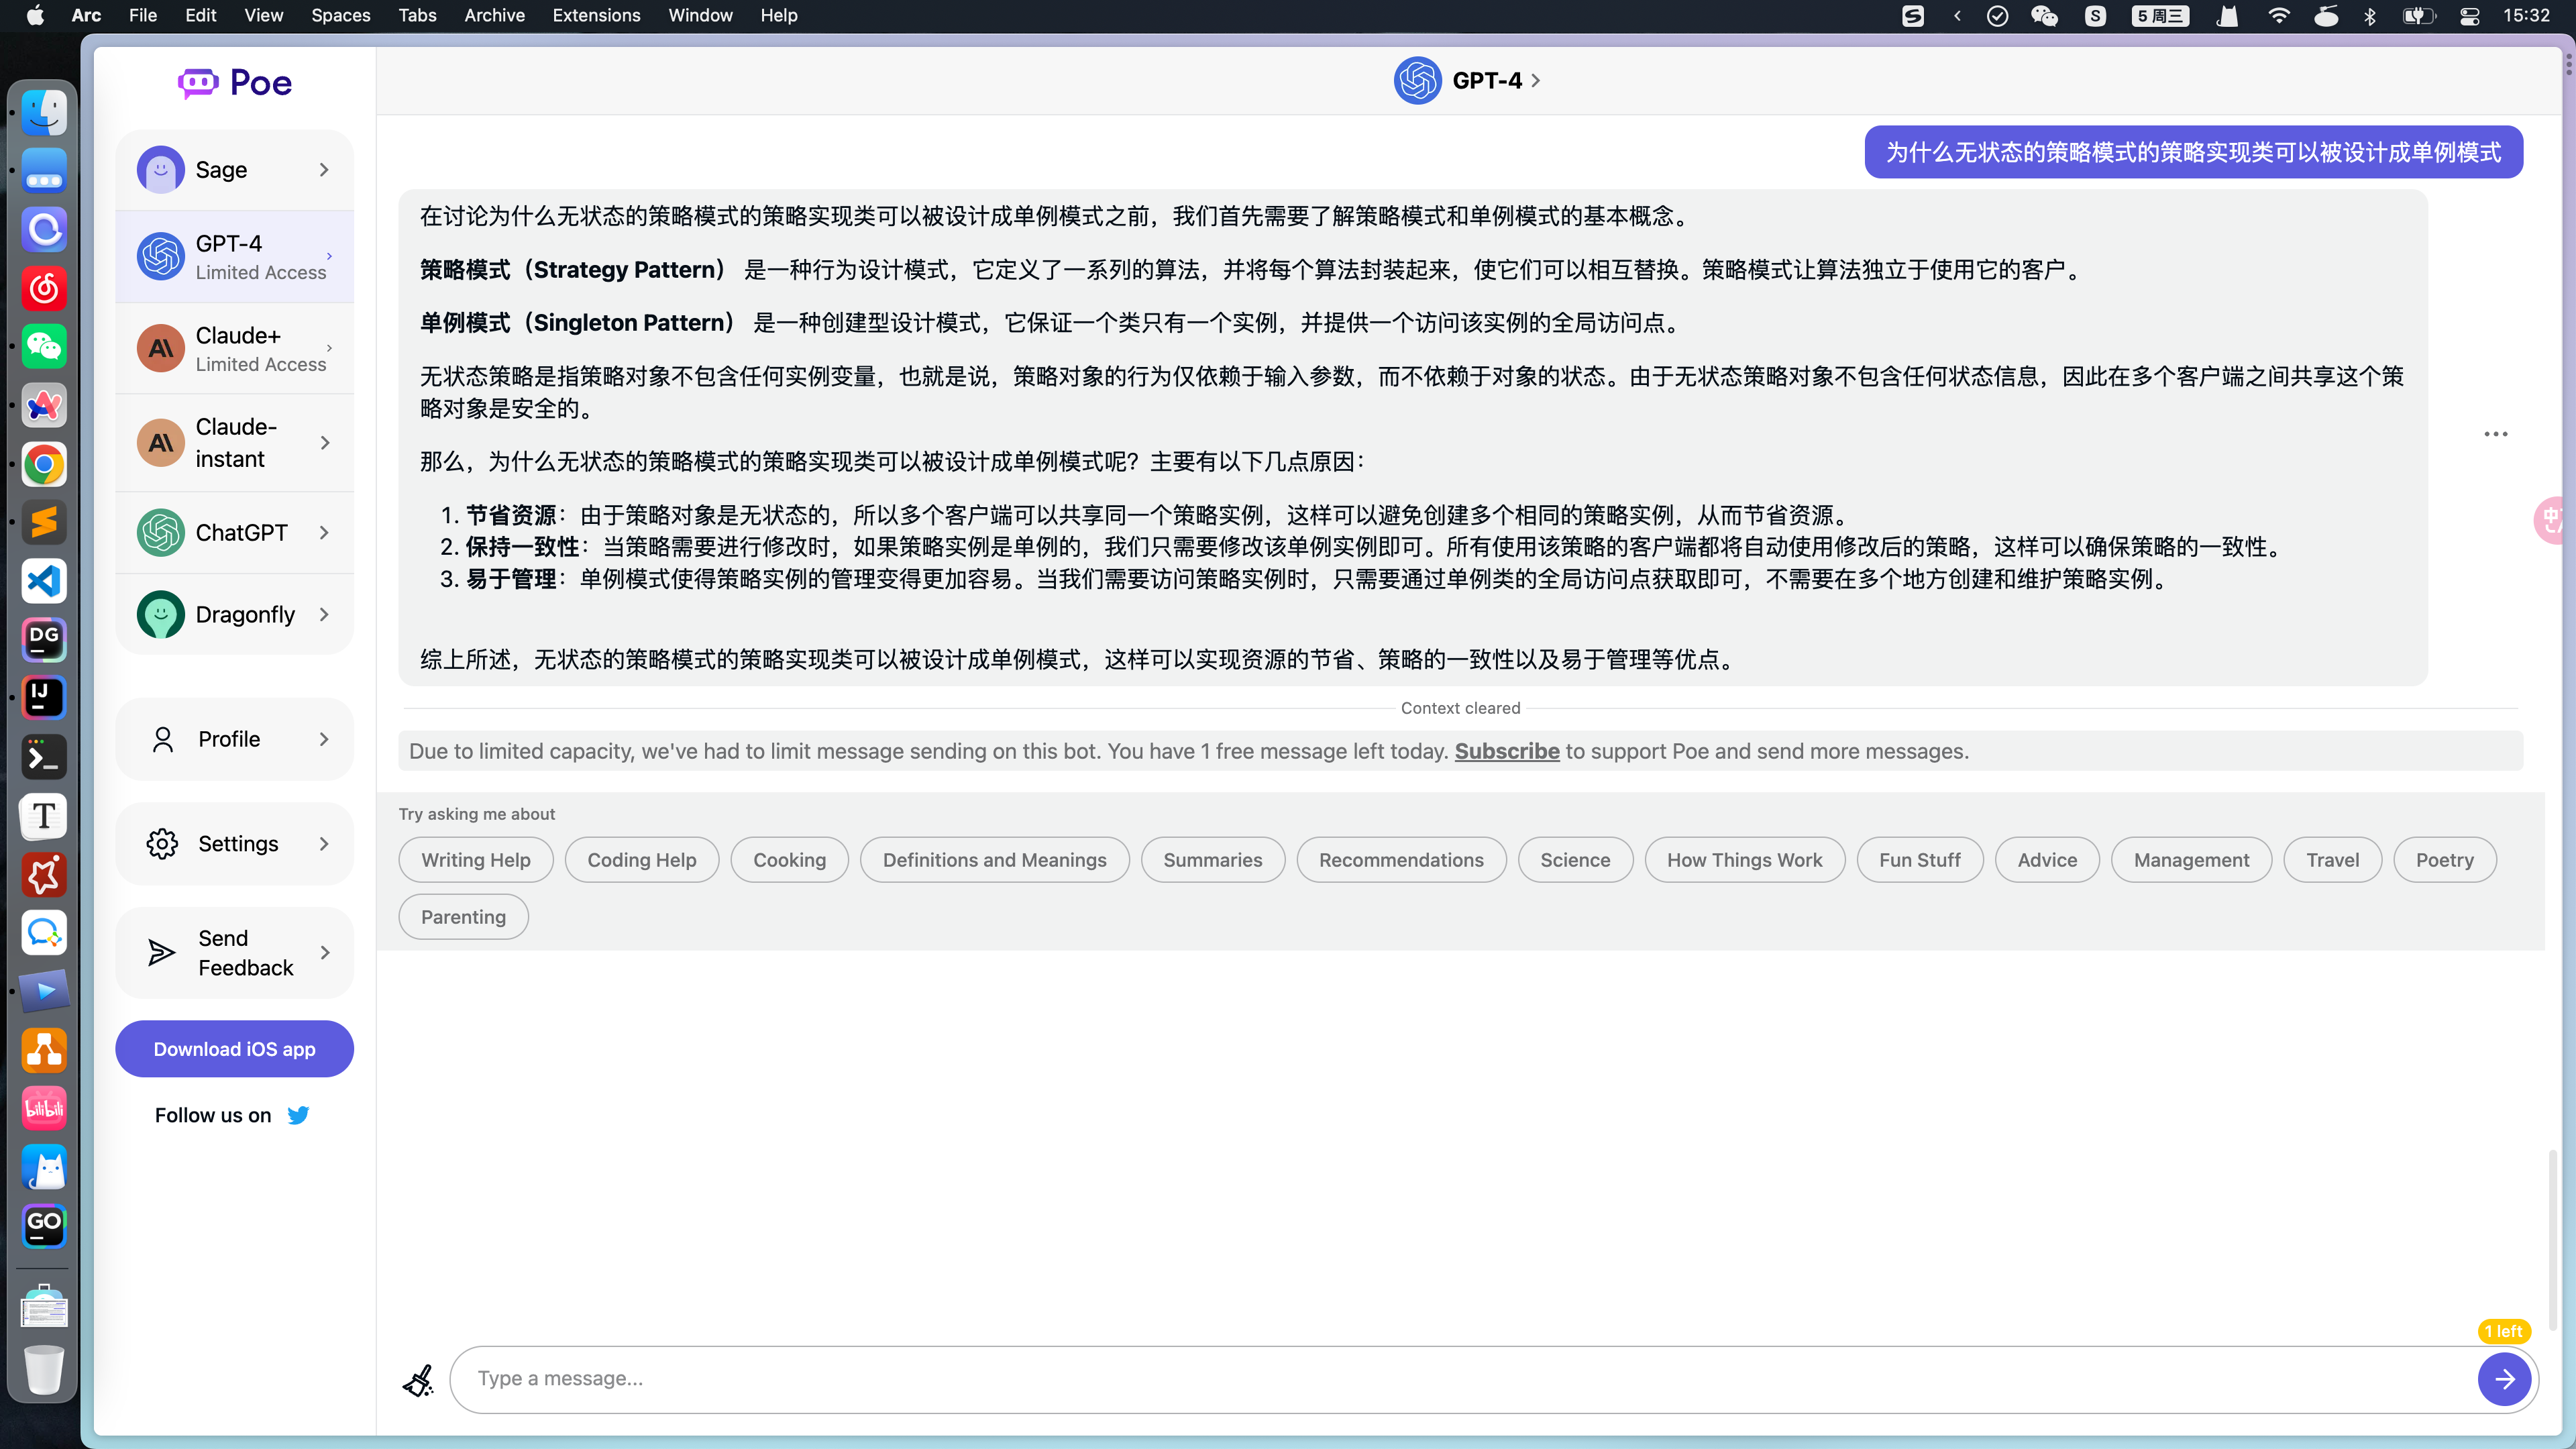
Task: Open the Claude-instant chat chevron
Action: point(324,443)
